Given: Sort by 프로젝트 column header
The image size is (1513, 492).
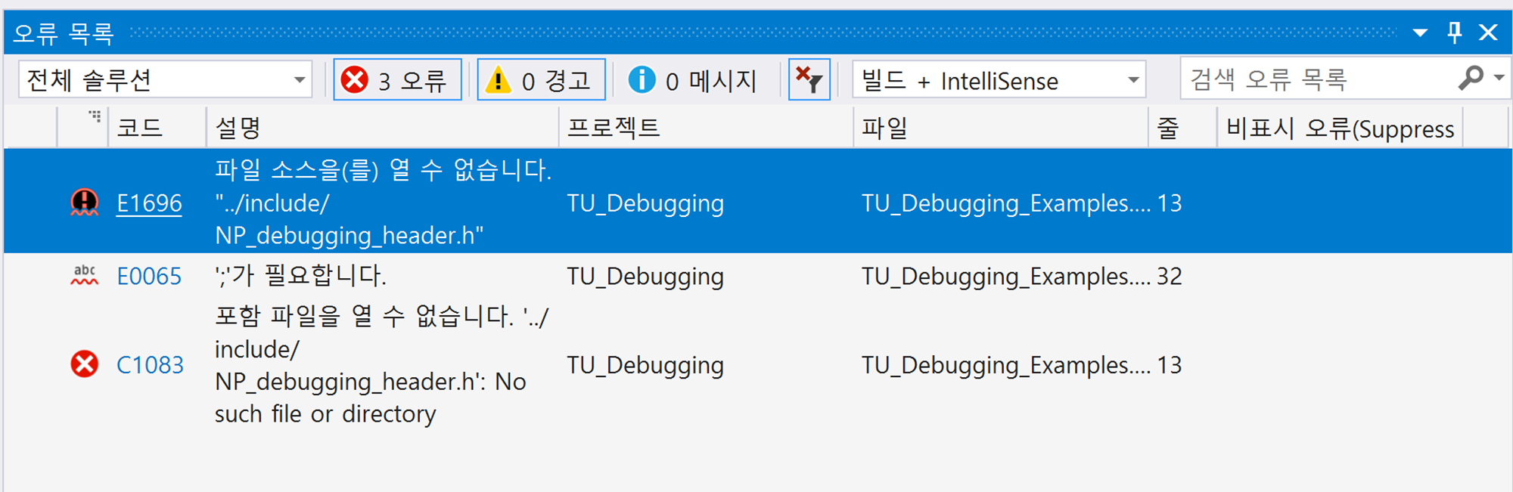Looking at the screenshot, I should 613,128.
